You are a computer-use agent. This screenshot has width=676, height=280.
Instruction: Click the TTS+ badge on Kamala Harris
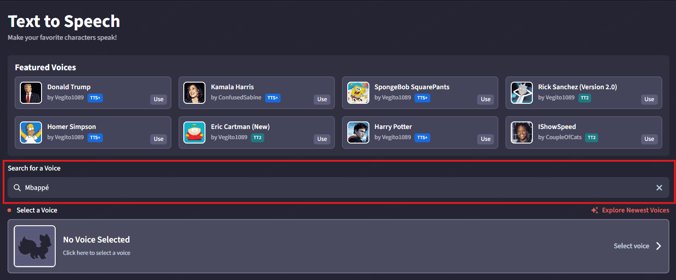[273, 98]
